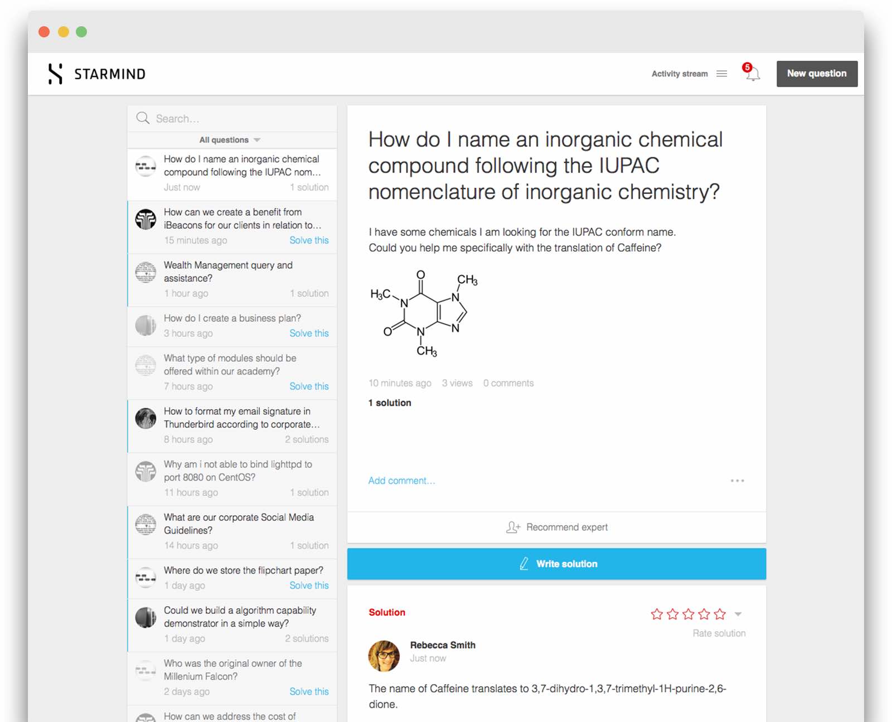Open question 'What are our corporate Social Media Guidelines?'
Screen dimensions: 892x722
click(x=232, y=532)
